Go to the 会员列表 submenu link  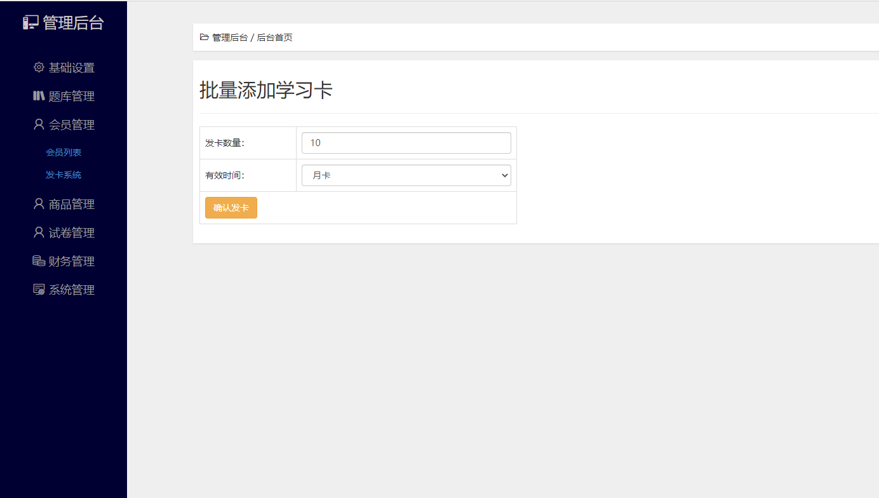point(64,152)
